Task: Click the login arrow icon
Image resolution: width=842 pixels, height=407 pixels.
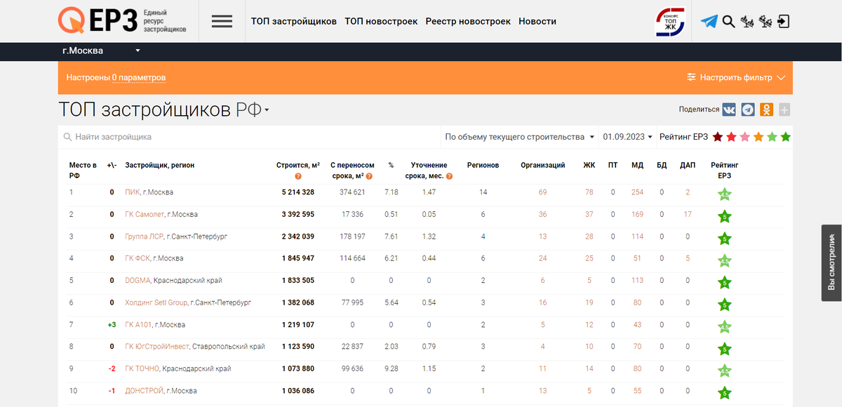Action: [x=784, y=22]
